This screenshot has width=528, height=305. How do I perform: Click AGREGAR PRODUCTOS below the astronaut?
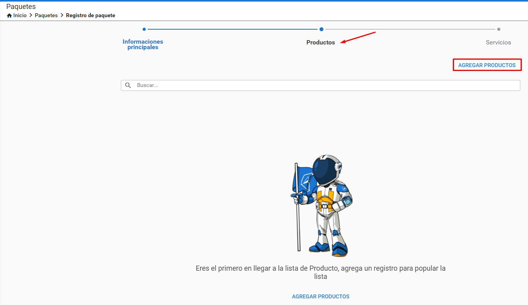coord(321,296)
